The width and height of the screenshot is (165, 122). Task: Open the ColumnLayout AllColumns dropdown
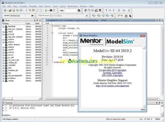click(86, 16)
